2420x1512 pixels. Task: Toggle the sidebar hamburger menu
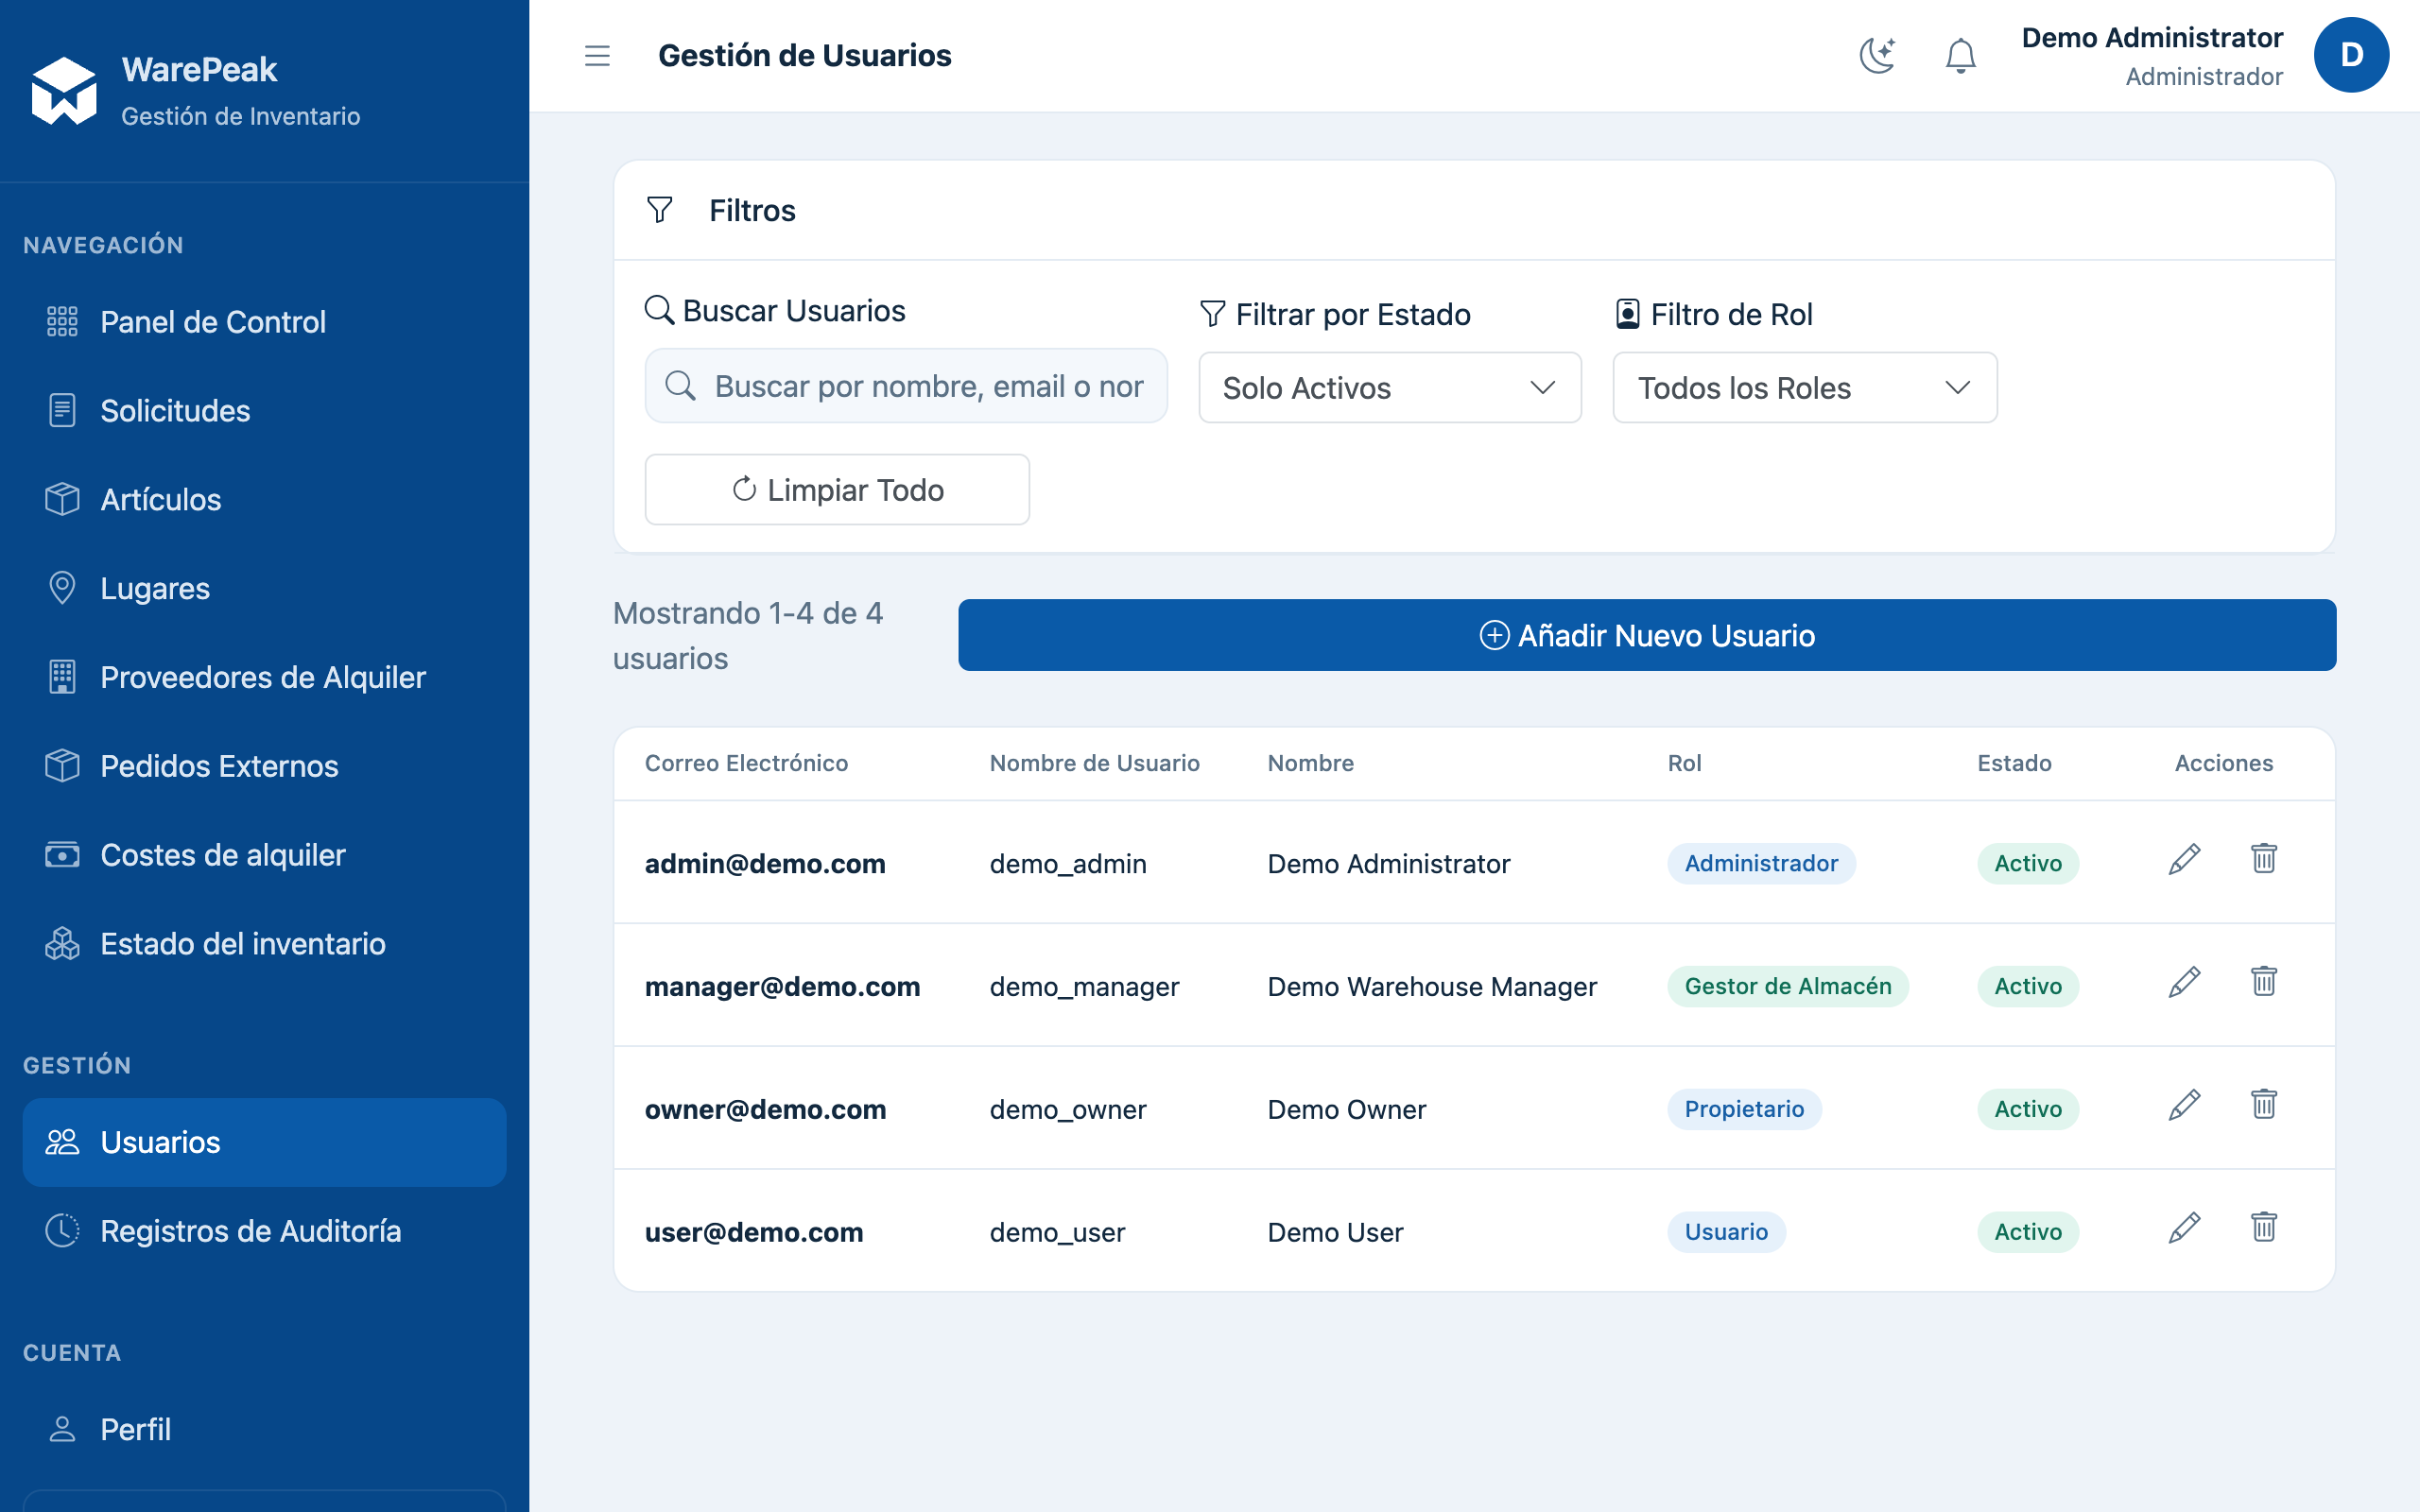click(x=597, y=56)
